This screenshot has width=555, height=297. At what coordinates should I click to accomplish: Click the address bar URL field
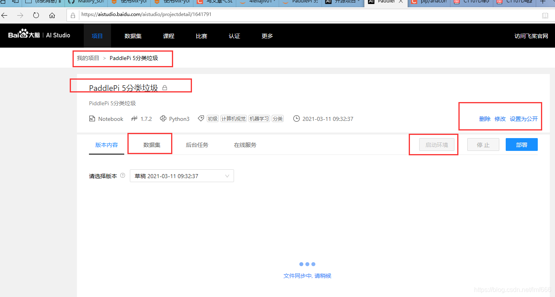coord(309,15)
